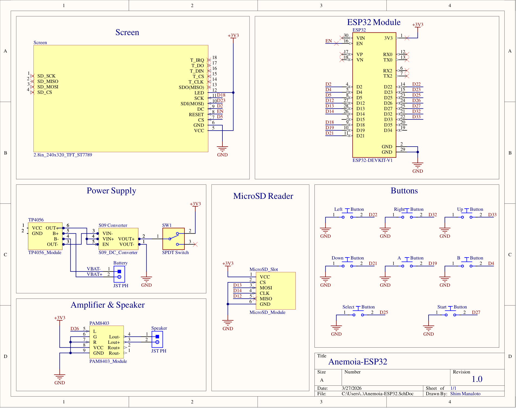
Task: Click the D14 net label on MicroSD CLK
Action: point(237,291)
